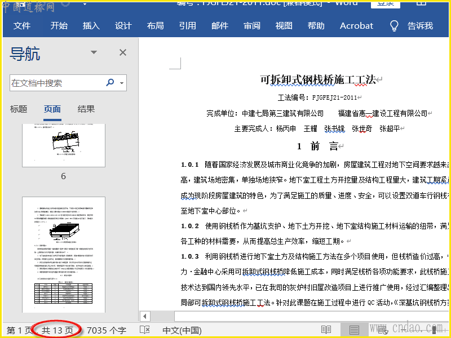This screenshot has height=338, width=451.
Task: Click ribbon display options icon
Action: (421, 3)
